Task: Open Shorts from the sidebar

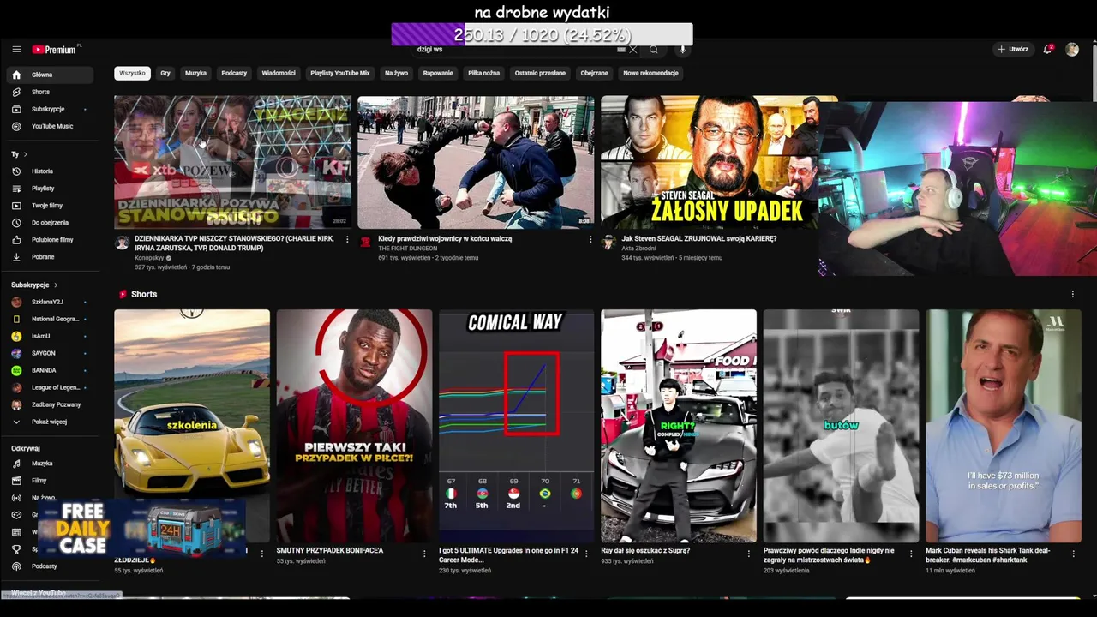Action: tap(50, 92)
